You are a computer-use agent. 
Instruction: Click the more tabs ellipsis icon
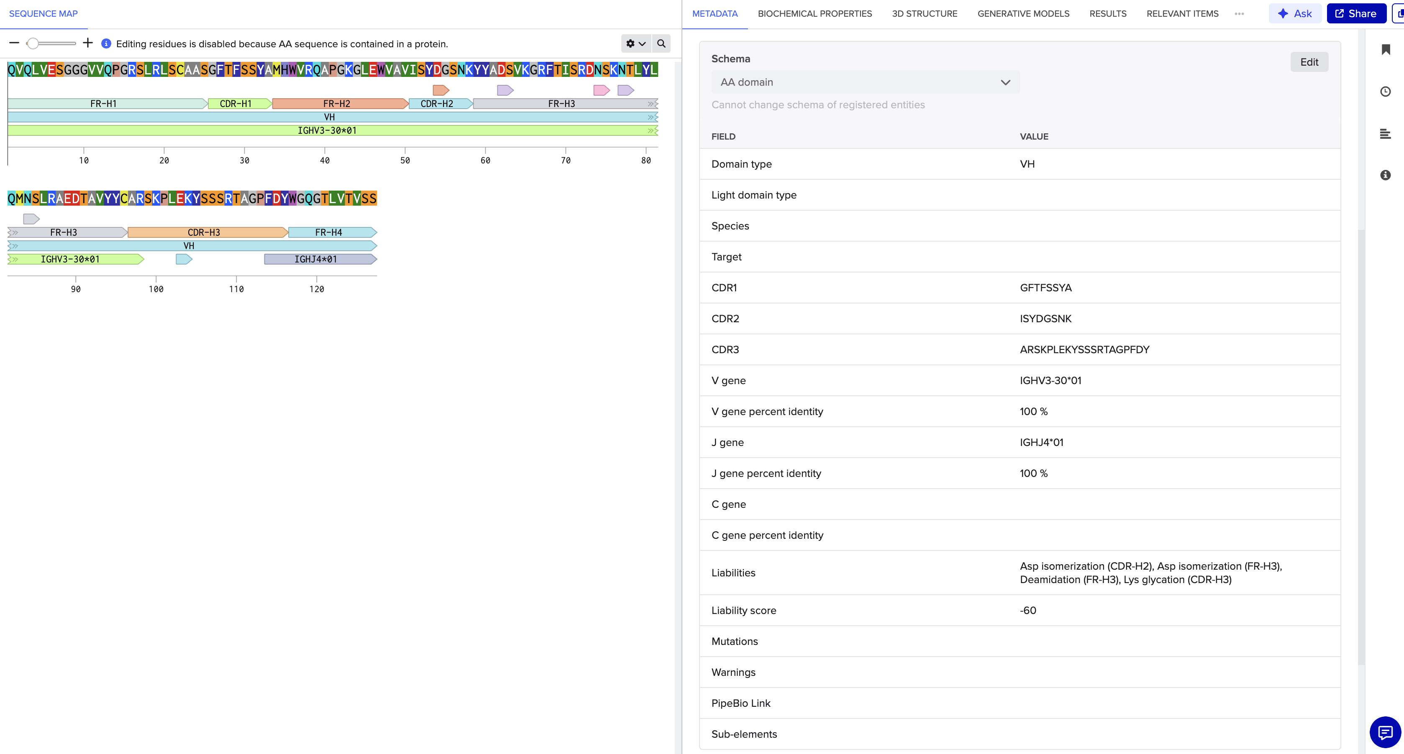pos(1240,14)
